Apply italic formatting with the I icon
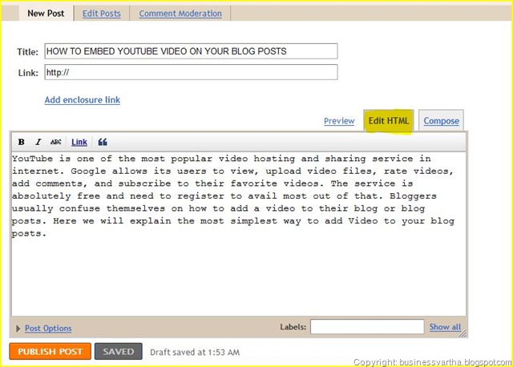Viewport: 513px width, 367px height. 38,142
